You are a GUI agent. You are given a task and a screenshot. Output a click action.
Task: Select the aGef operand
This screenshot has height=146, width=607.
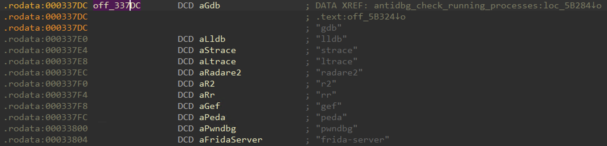coord(210,106)
